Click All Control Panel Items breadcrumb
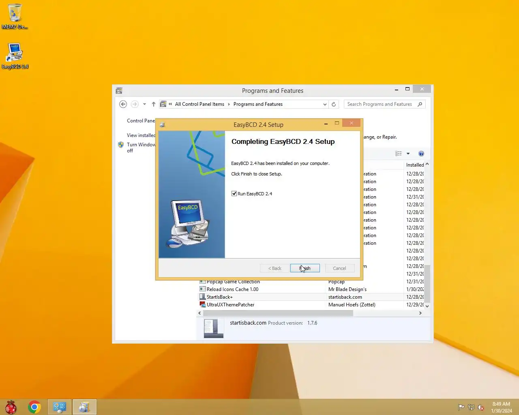The width and height of the screenshot is (519, 415). [x=199, y=104]
